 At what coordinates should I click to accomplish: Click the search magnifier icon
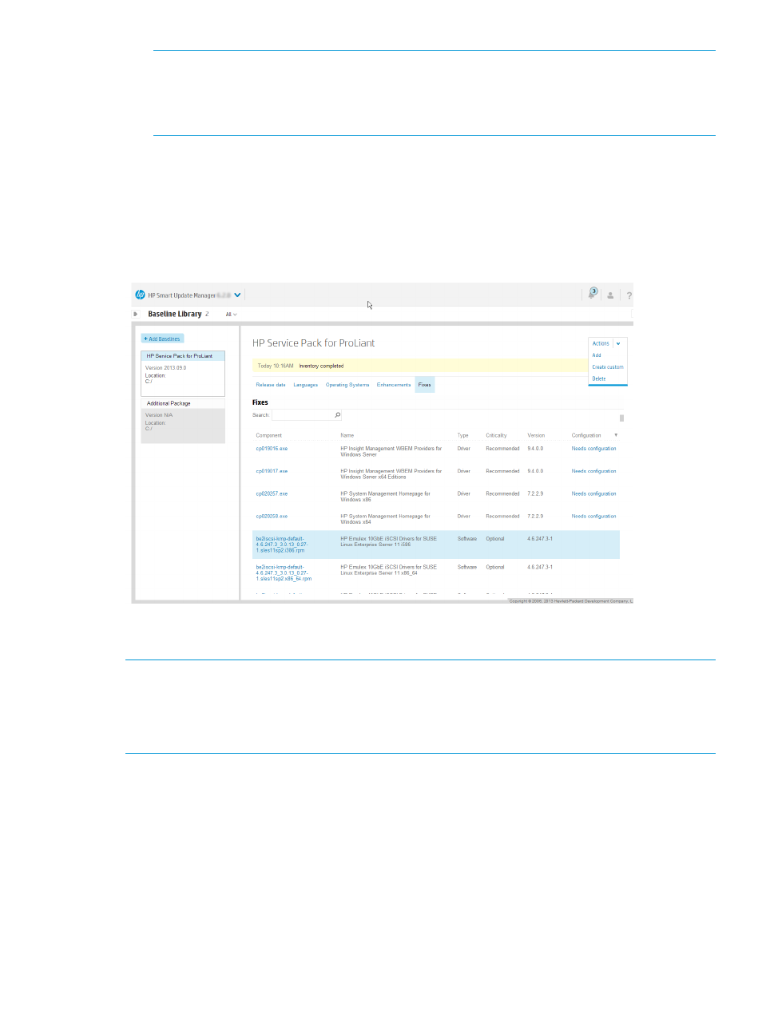(337, 415)
